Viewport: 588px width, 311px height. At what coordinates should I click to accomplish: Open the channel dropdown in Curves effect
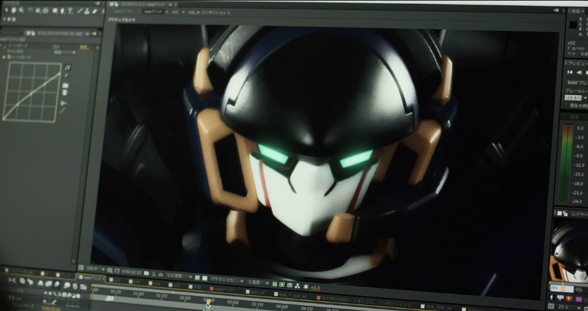pos(65,52)
